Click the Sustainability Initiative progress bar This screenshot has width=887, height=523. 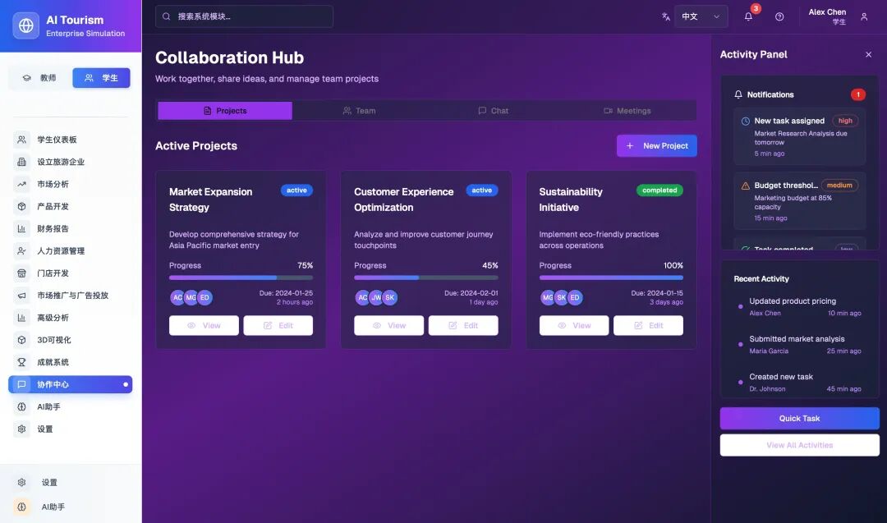(611, 278)
